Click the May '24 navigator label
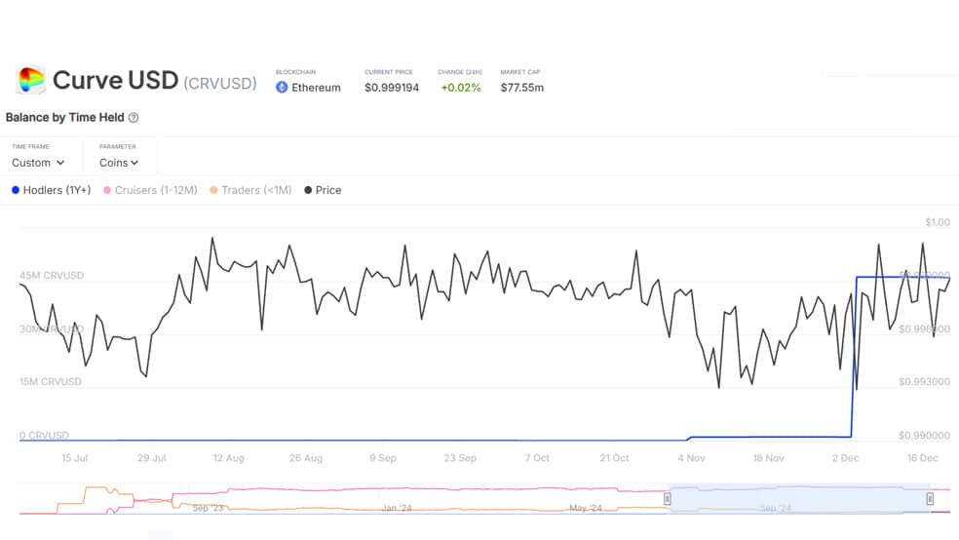This screenshot has height=540, width=959. (x=586, y=508)
